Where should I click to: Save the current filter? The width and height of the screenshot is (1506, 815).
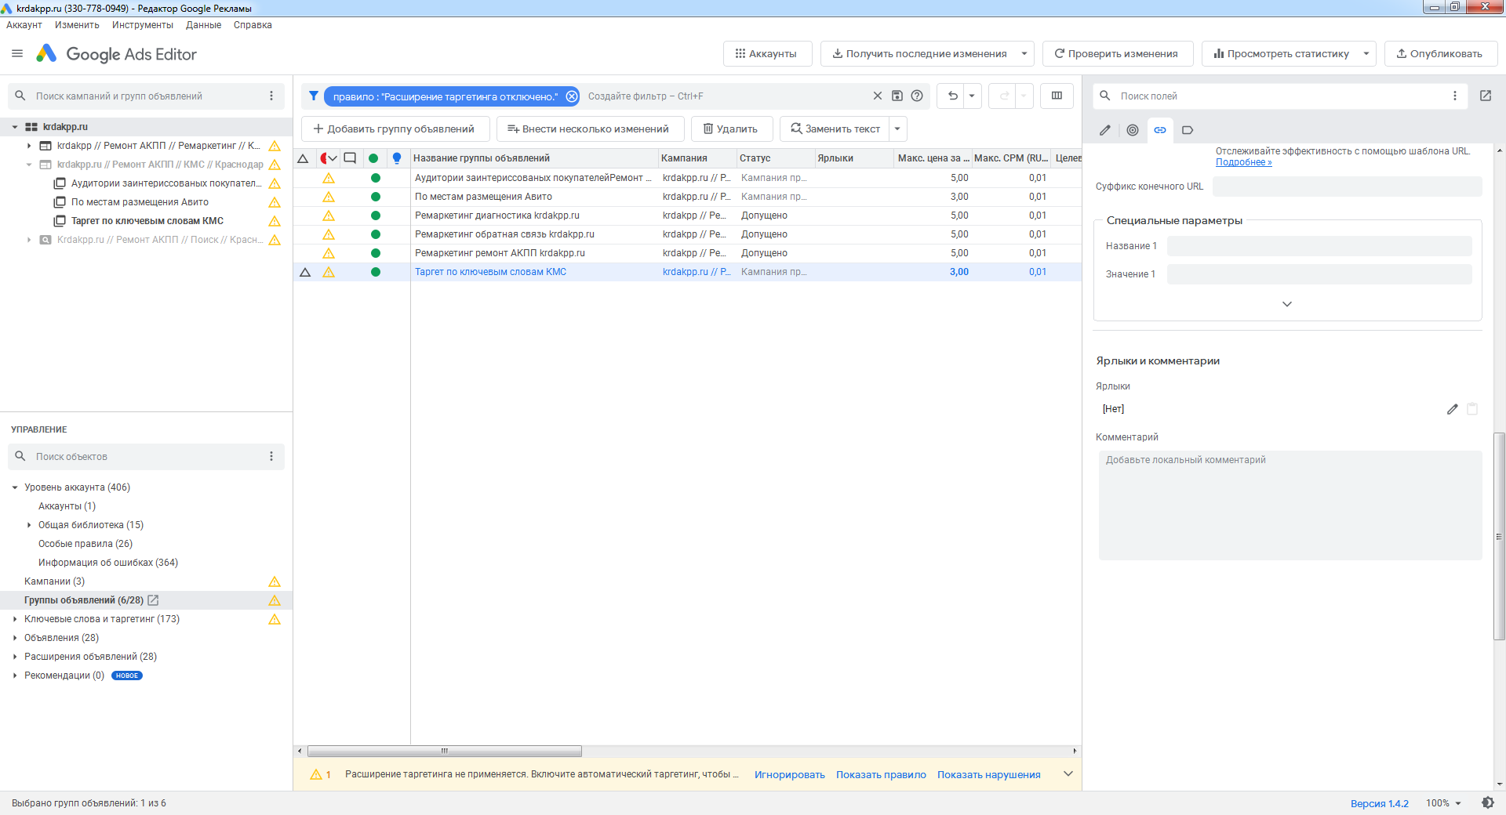(x=897, y=96)
